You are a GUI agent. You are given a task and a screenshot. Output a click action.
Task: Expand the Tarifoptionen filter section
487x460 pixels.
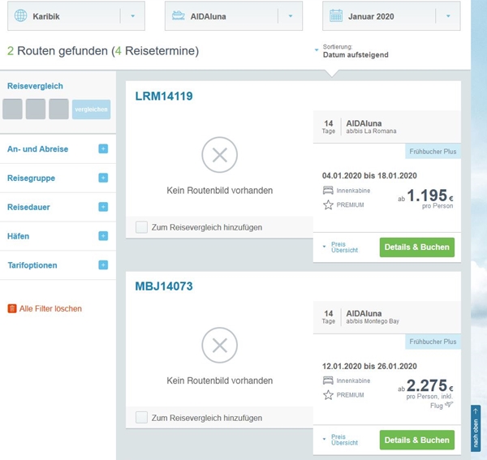point(103,265)
